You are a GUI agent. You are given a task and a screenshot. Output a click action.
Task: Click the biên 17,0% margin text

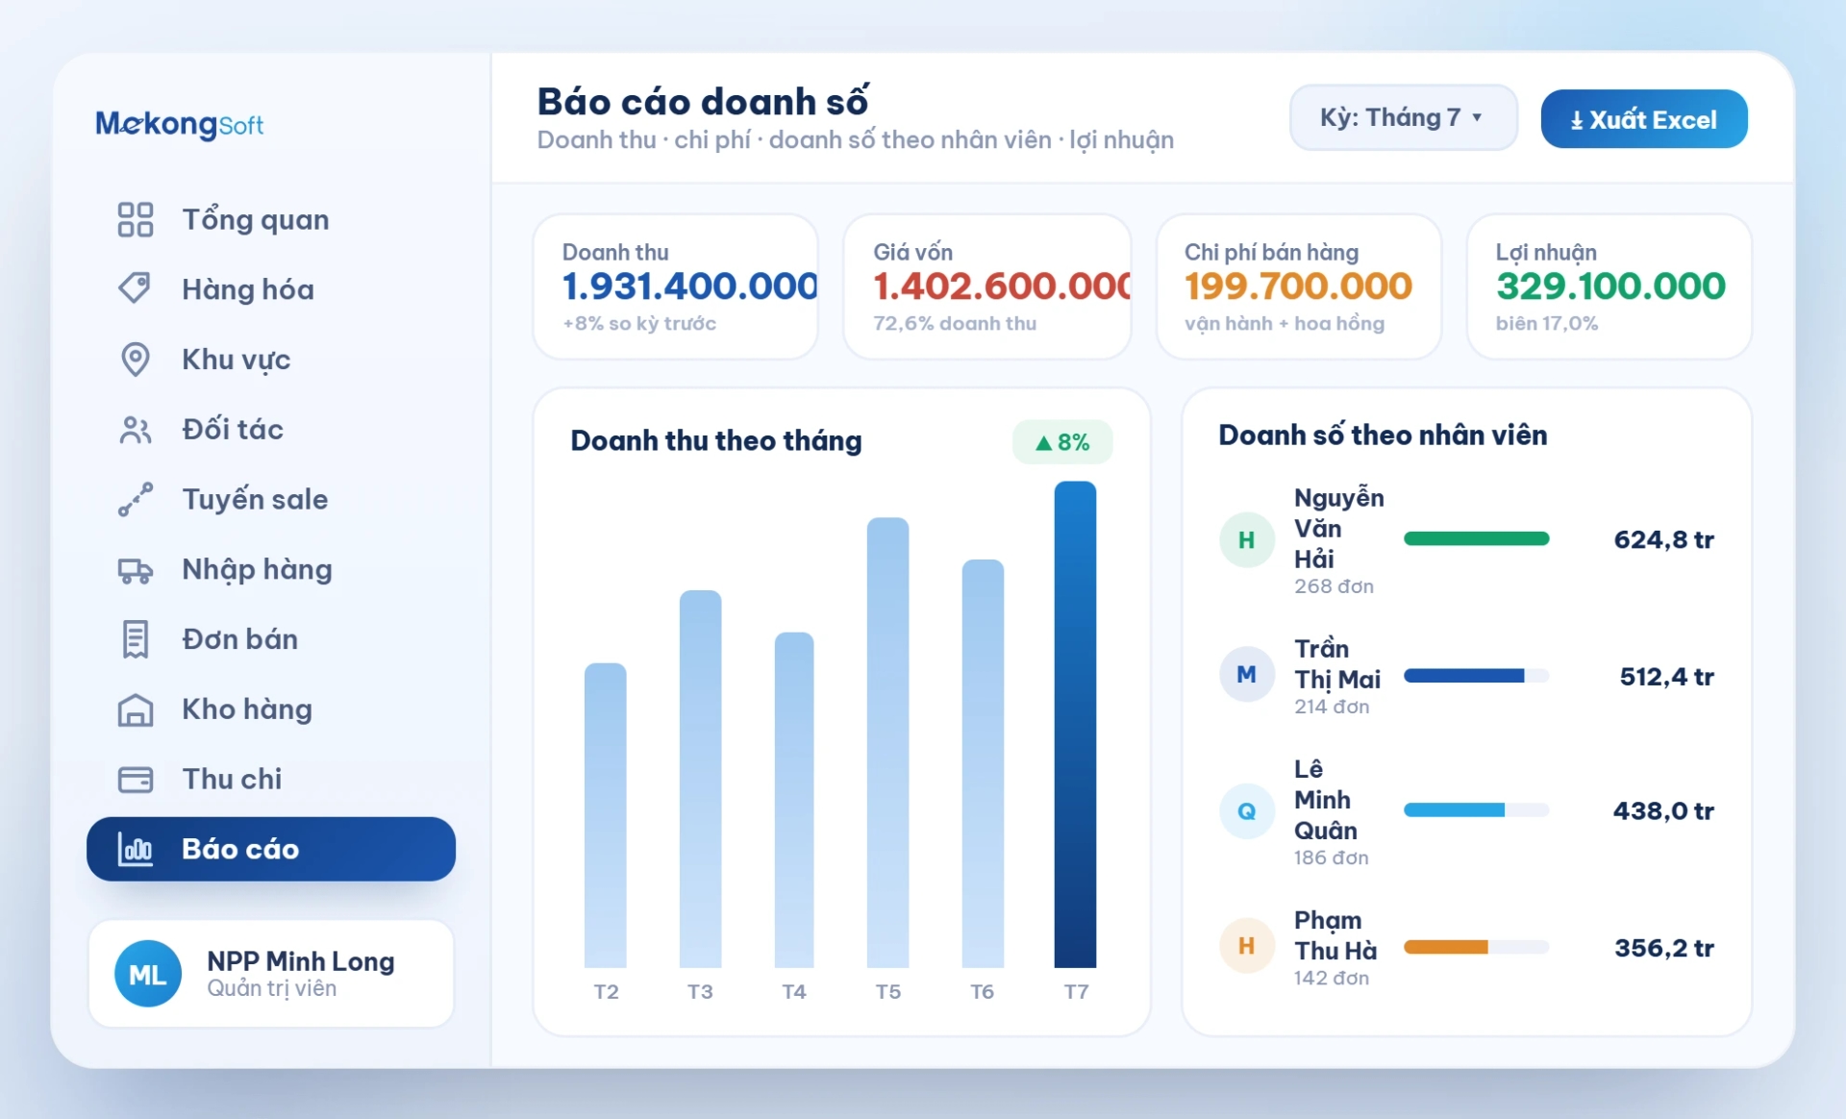[1547, 324]
